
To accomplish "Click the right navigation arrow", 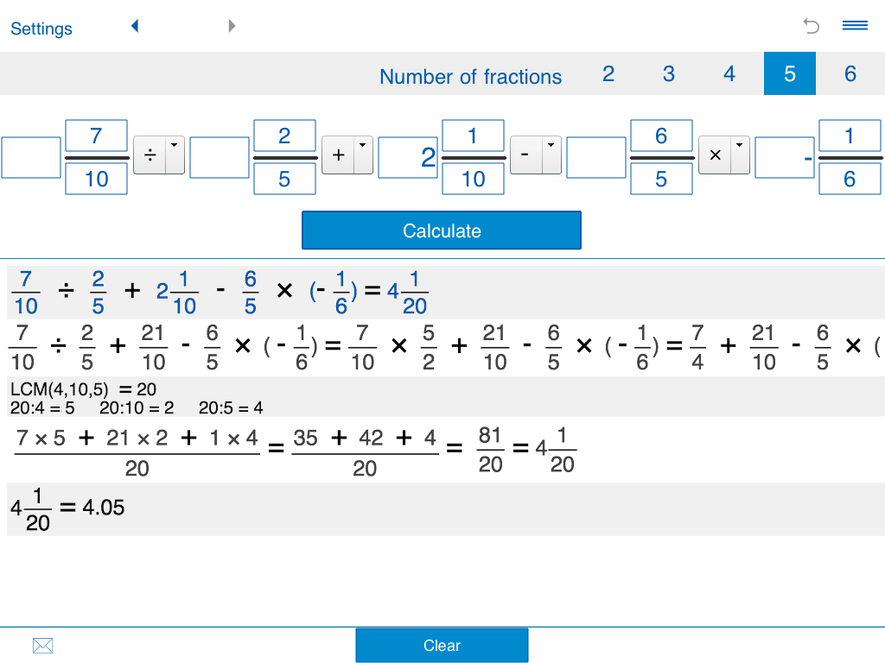I will coord(232,26).
